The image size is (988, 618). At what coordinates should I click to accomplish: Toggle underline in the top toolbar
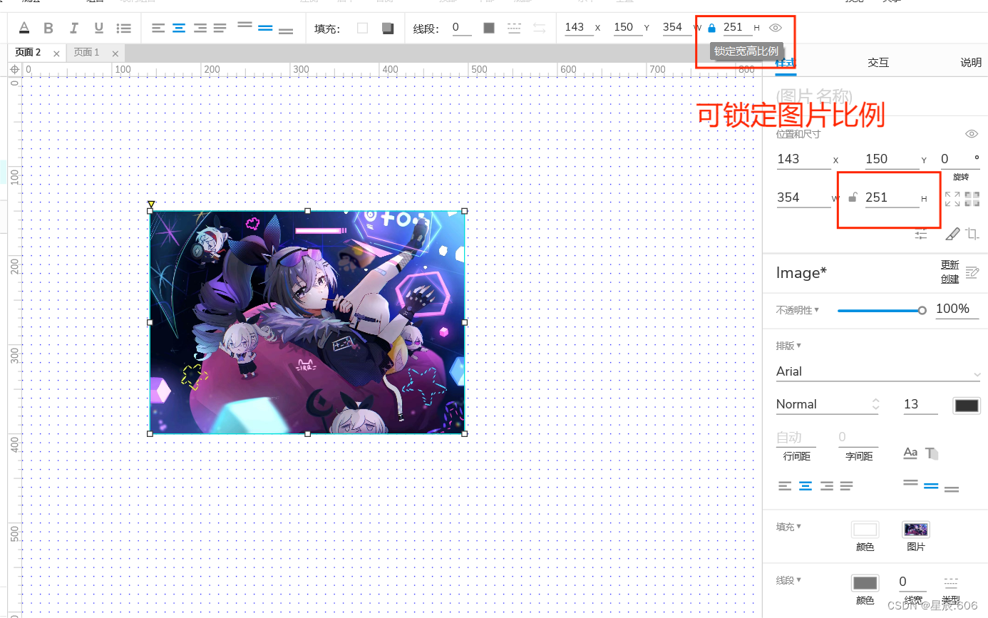(98, 28)
